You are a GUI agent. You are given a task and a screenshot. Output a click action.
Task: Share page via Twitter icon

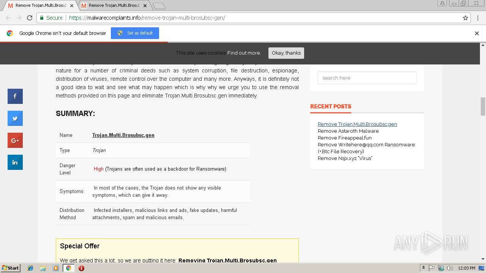[x=15, y=118]
